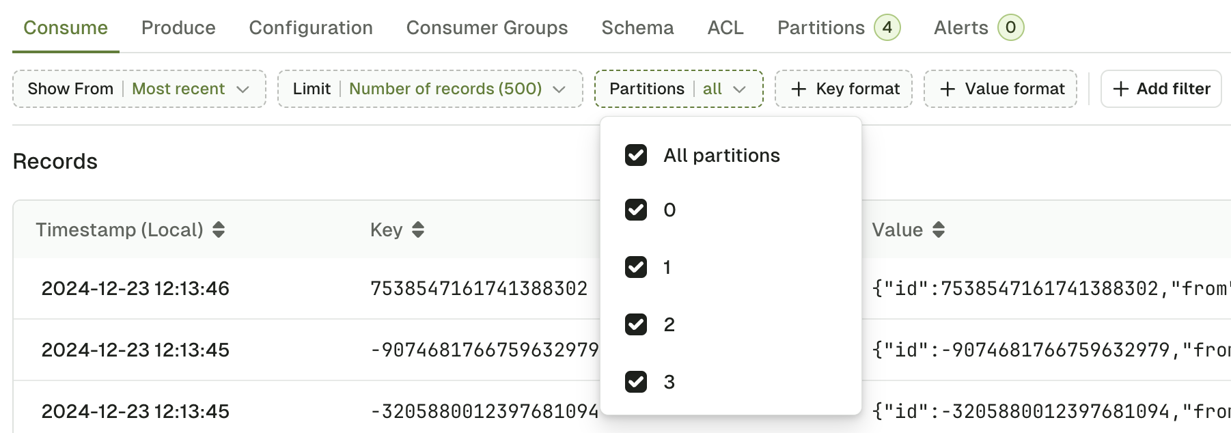
Task: Click the Records heading
Action: click(55, 161)
